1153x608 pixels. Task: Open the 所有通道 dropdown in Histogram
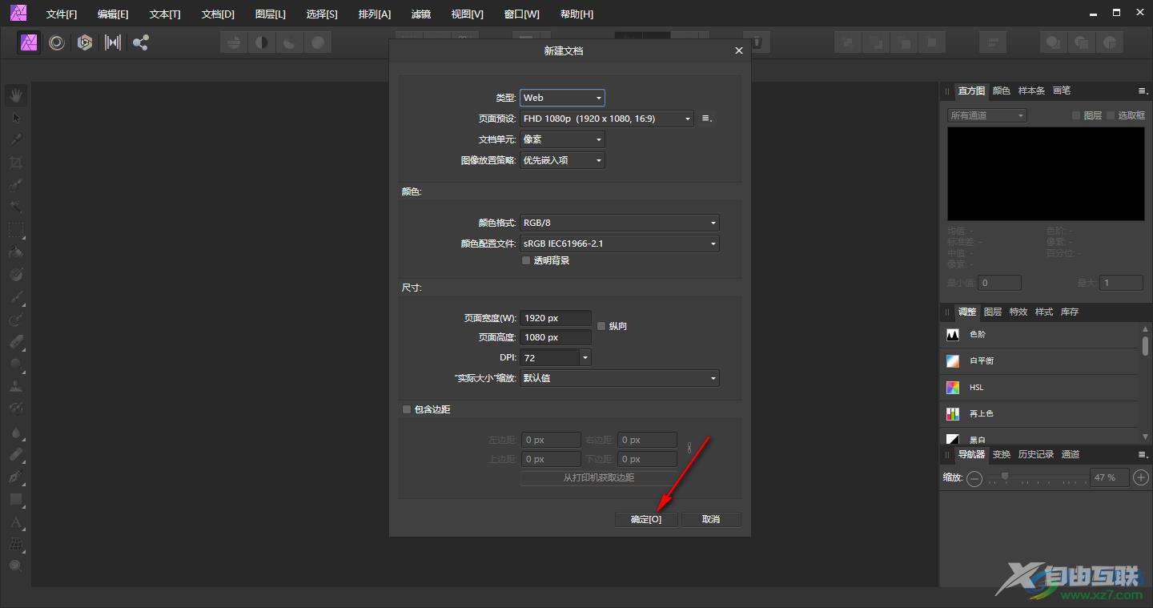pos(986,115)
